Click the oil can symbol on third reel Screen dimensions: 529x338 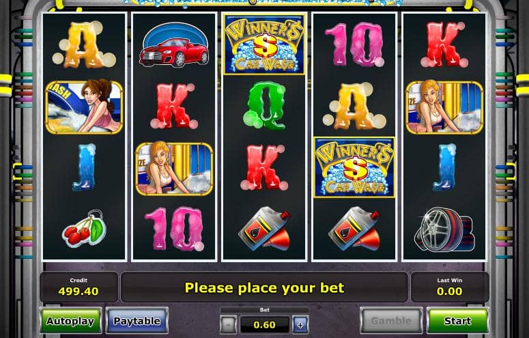[x=264, y=229]
